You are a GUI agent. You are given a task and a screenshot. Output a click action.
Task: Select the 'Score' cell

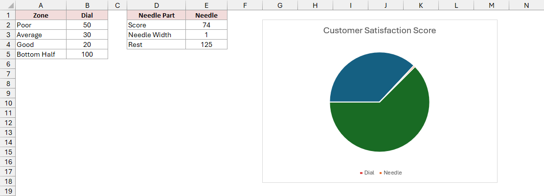click(x=156, y=25)
